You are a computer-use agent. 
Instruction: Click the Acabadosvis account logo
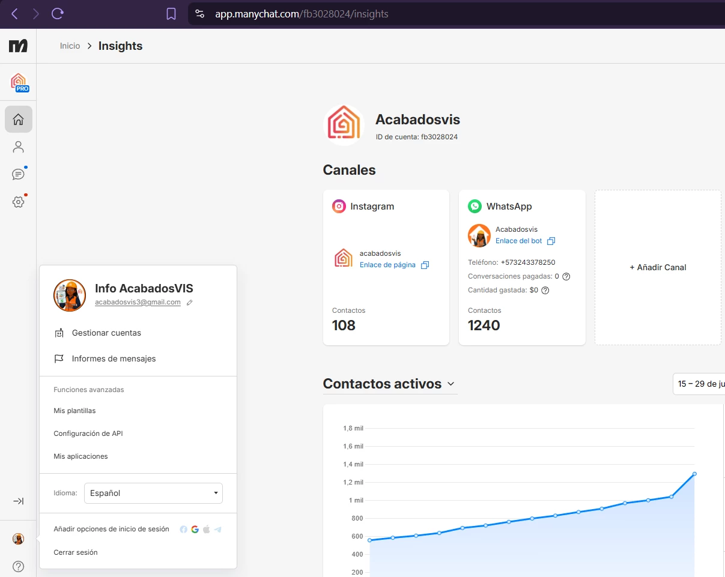pyautogui.click(x=344, y=125)
